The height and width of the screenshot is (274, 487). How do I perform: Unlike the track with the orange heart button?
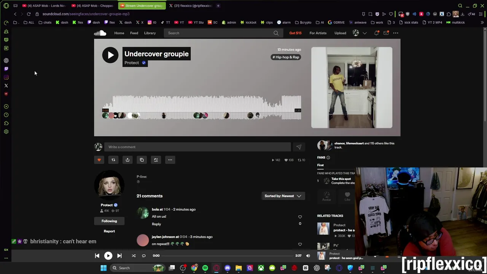99,160
